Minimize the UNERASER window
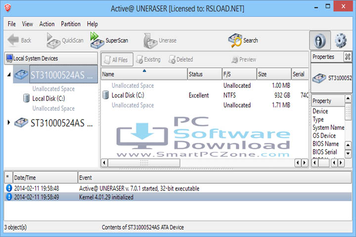The height and width of the screenshot is (237, 356). pos(316,7)
